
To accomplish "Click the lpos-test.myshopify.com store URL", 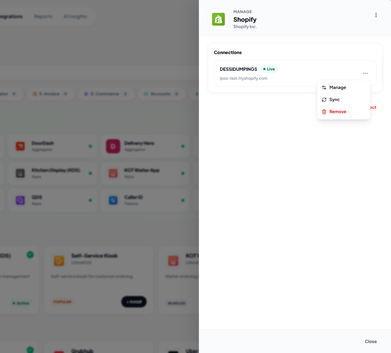I will (243, 78).
